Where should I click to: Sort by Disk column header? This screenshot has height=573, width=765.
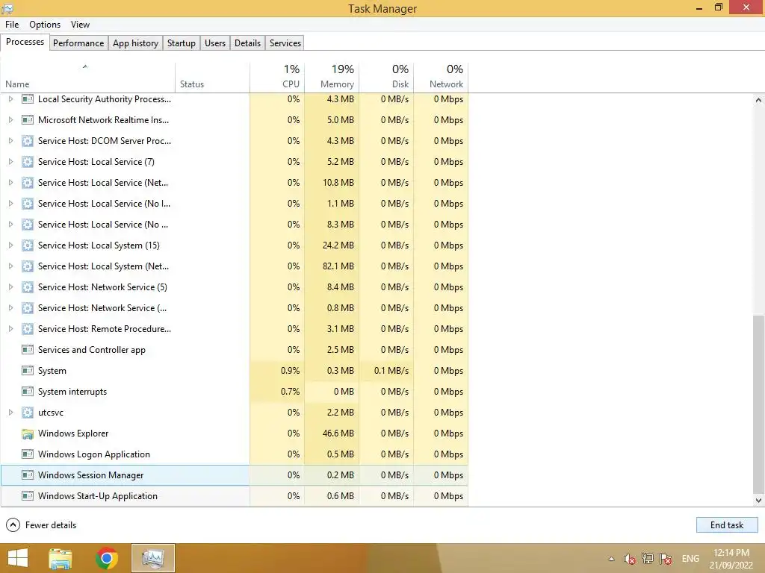point(386,78)
